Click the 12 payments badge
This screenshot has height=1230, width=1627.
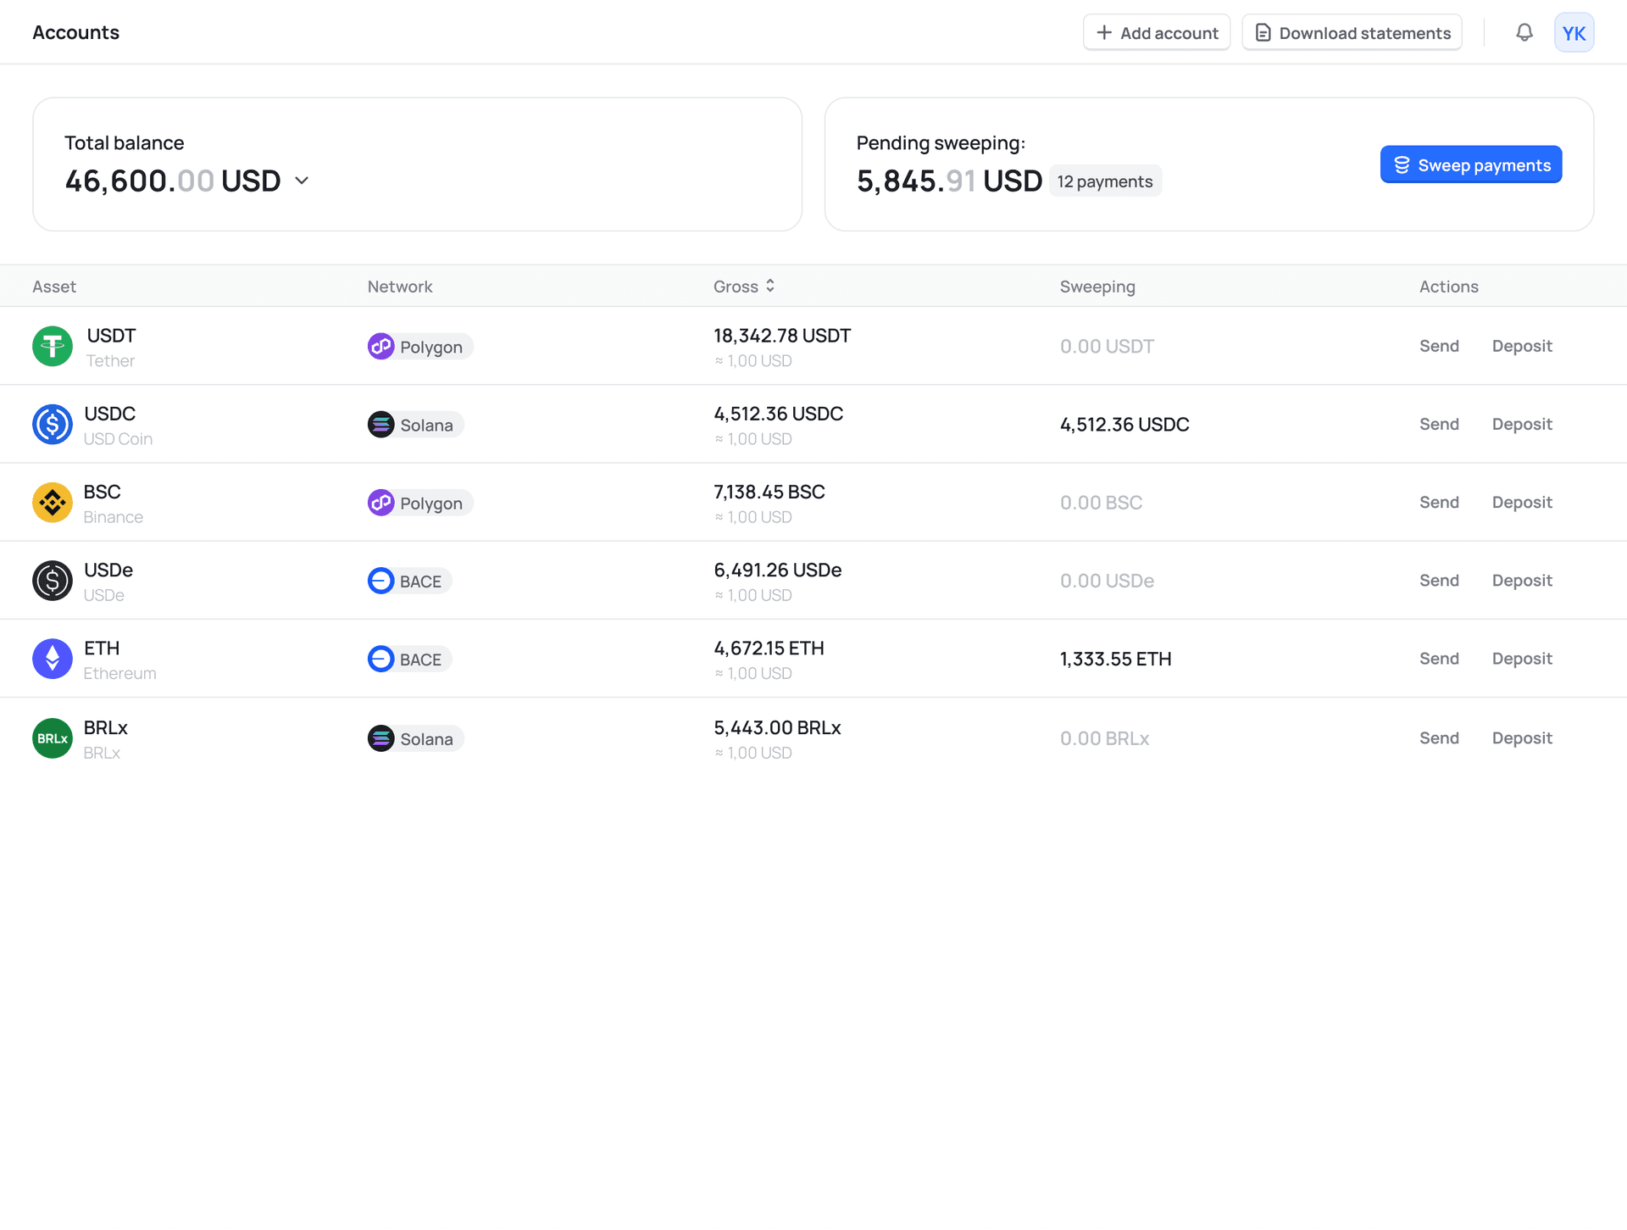click(x=1105, y=181)
